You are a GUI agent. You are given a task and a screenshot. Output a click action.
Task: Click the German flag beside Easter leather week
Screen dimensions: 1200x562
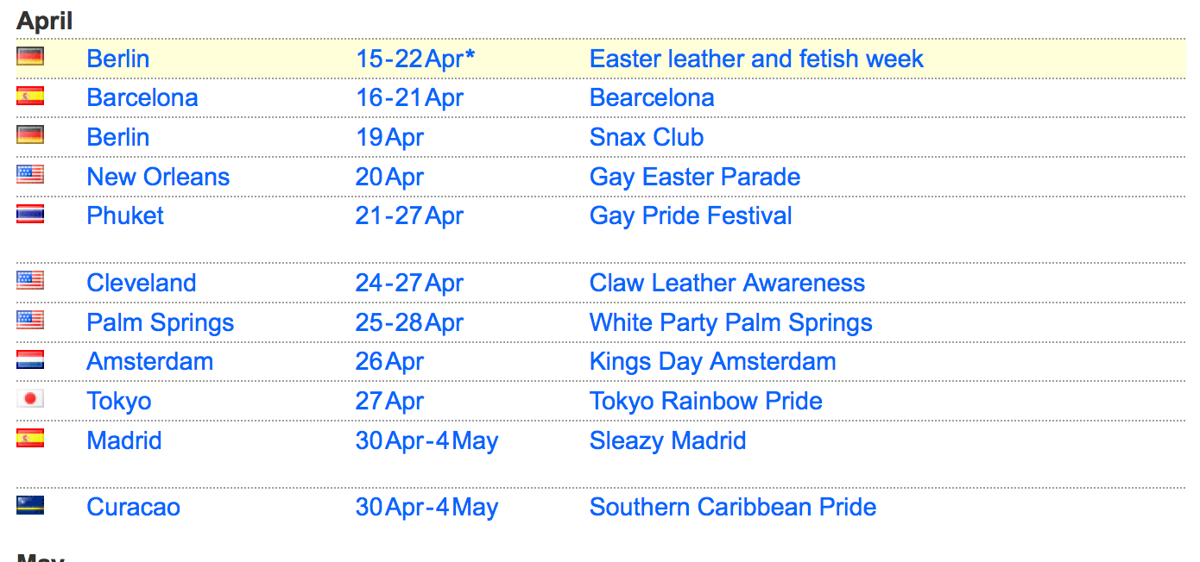pos(30,57)
